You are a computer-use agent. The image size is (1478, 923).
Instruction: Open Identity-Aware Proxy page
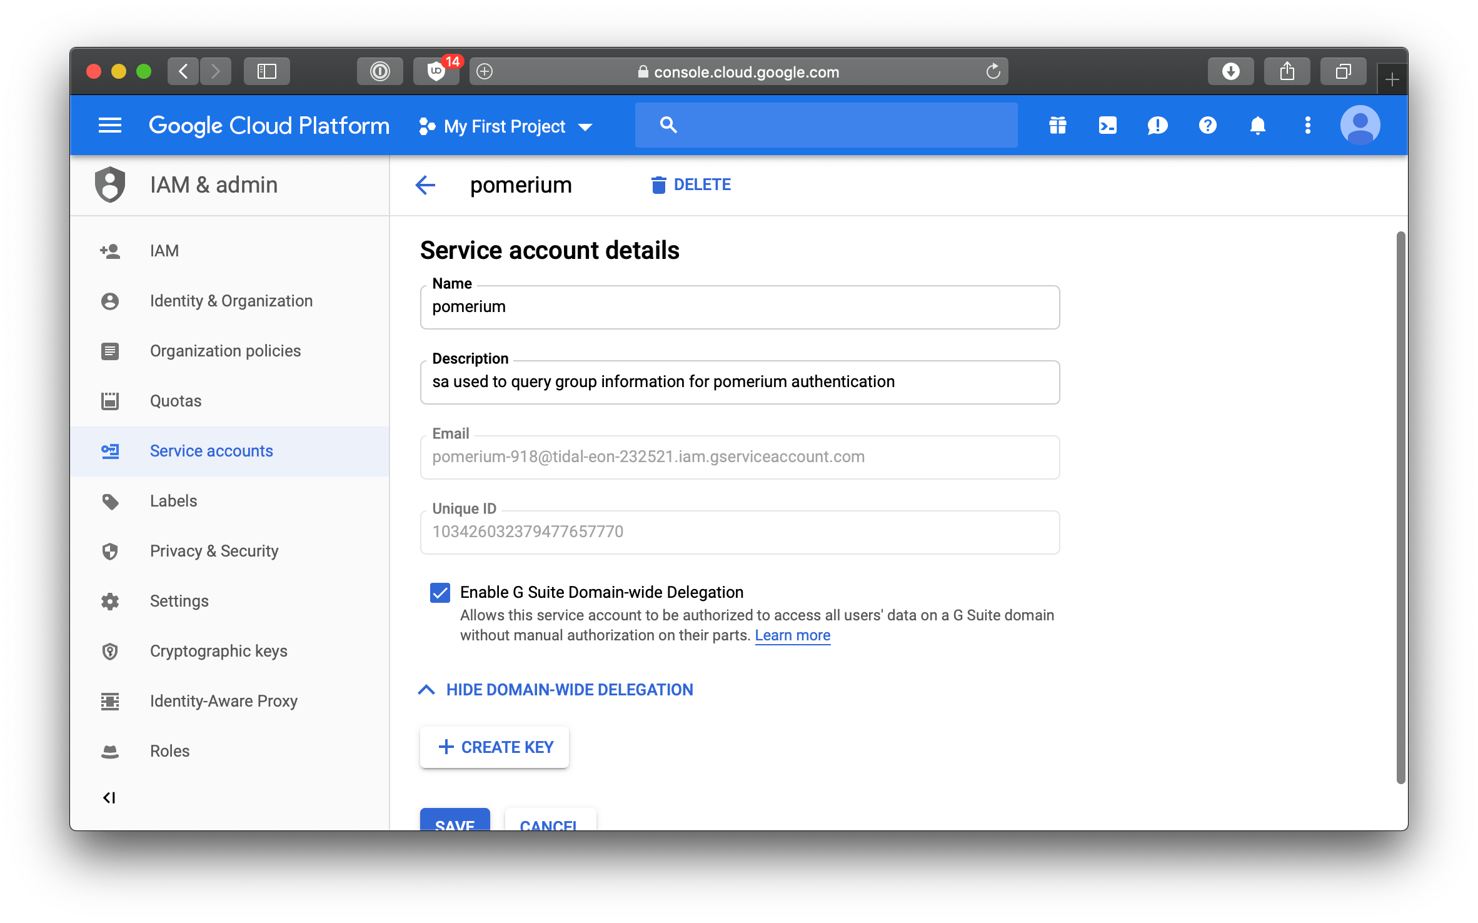point(230,701)
